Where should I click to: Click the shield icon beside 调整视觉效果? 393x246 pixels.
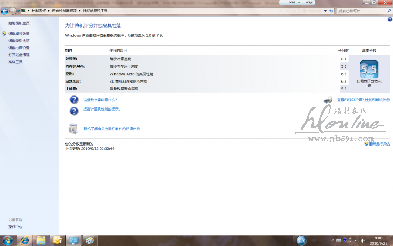point(4,34)
